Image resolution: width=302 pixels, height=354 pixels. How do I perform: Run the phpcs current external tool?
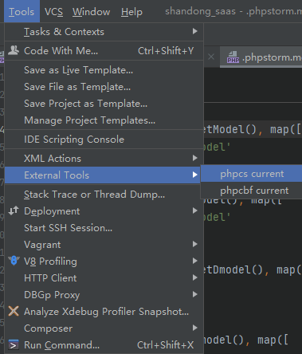coord(251,174)
